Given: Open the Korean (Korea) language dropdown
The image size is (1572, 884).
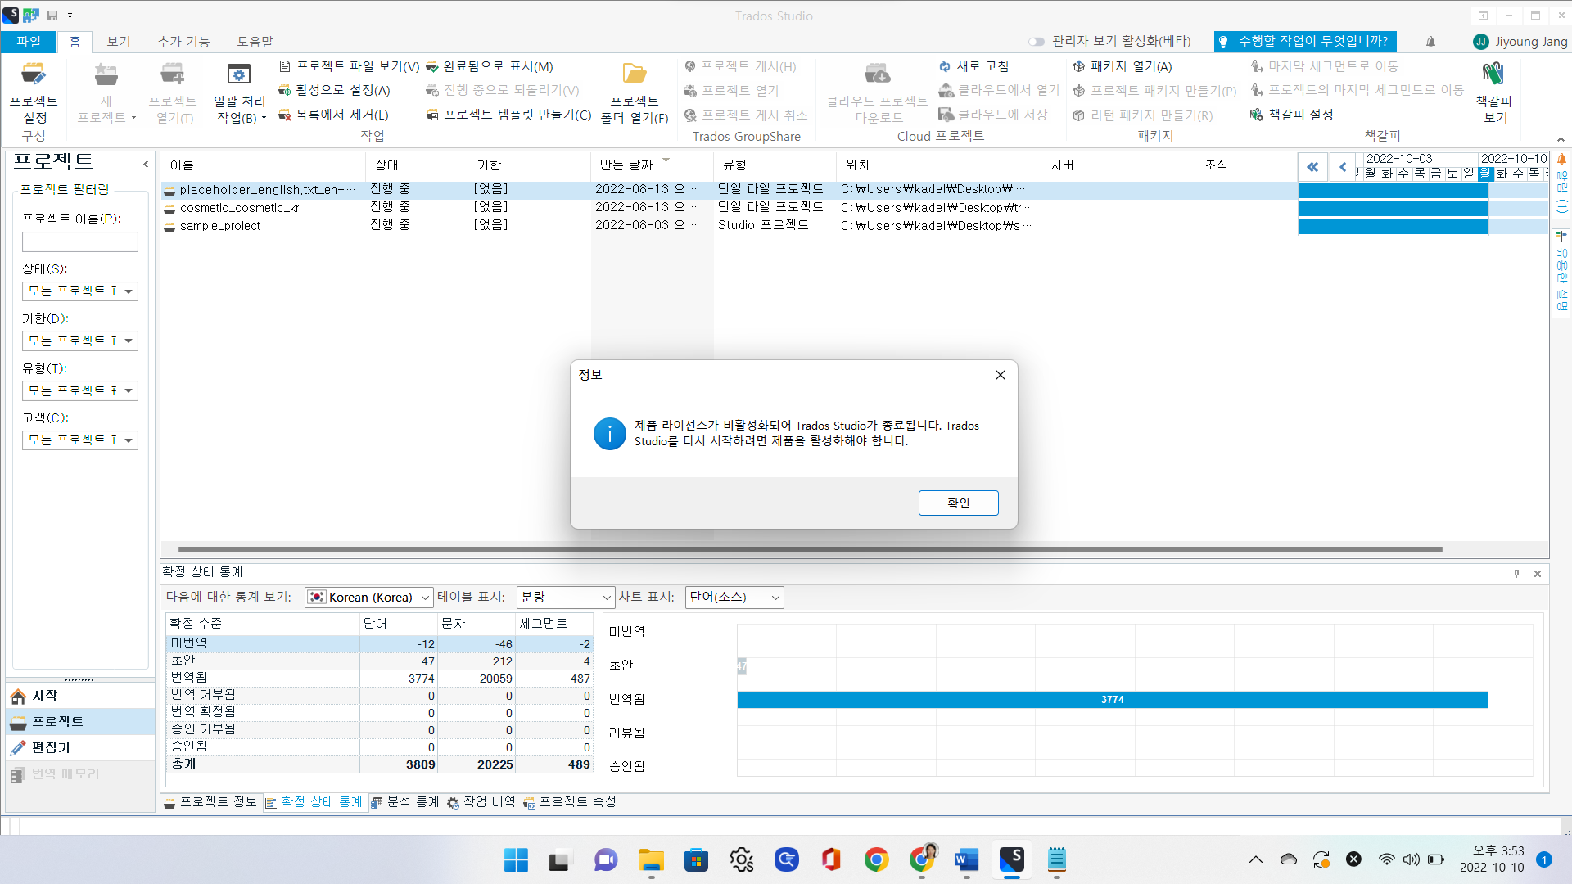Looking at the screenshot, I should (x=368, y=598).
